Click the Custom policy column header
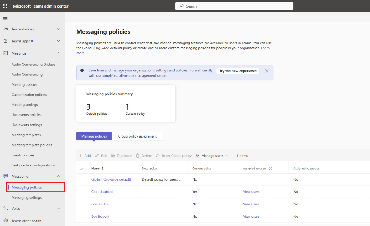The width and height of the screenshot is (370, 226). (202, 168)
